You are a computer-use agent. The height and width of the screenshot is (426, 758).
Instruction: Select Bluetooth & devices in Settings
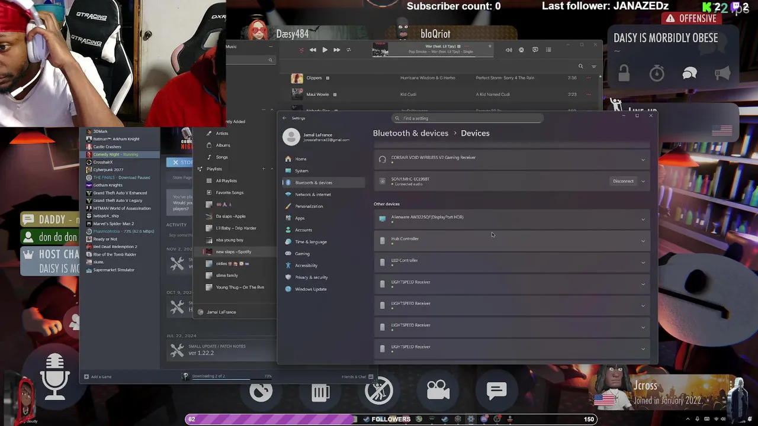[325, 182]
